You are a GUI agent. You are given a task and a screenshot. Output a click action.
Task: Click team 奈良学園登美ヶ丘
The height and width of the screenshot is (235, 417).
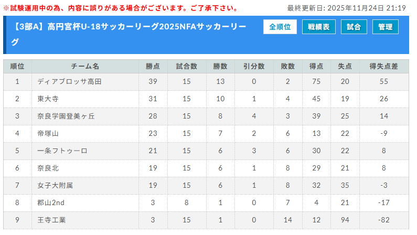66,116
